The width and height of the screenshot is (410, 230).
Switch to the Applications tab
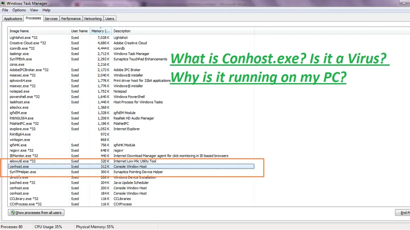(x=13, y=19)
